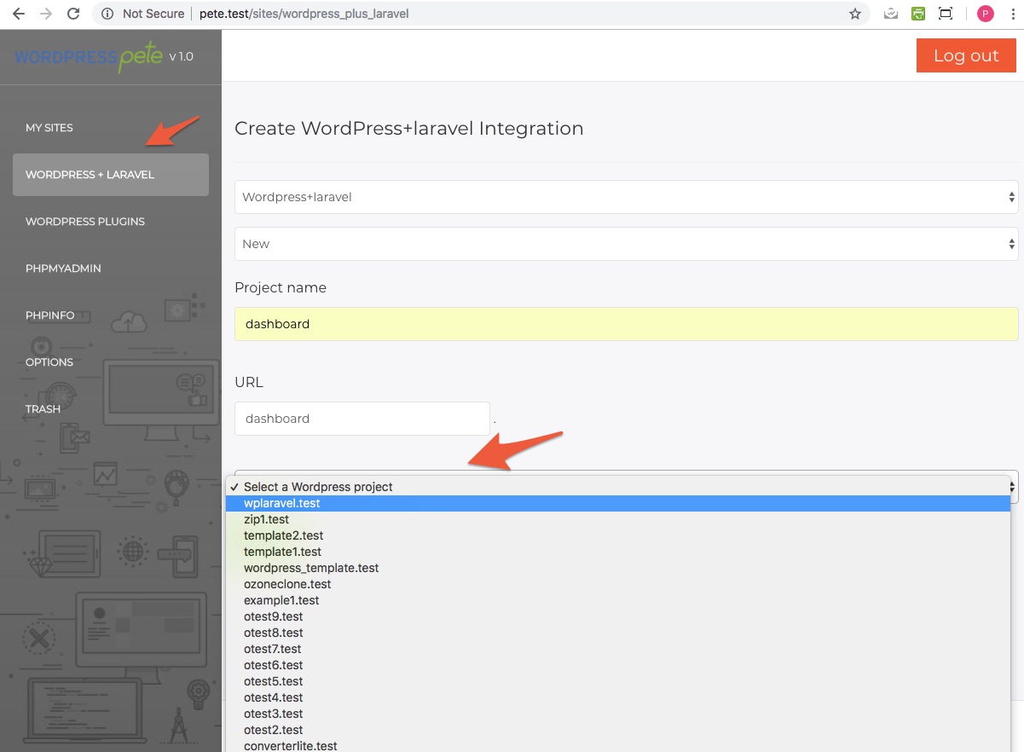1024x752 pixels.
Task: Select otest5.test from the list
Action: pyautogui.click(x=618, y=681)
